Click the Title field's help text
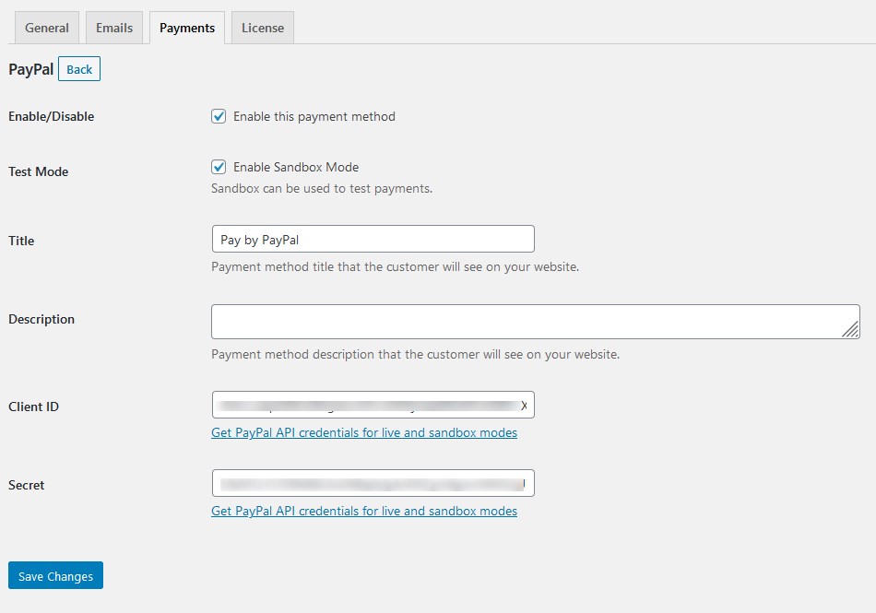 click(395, 266)
